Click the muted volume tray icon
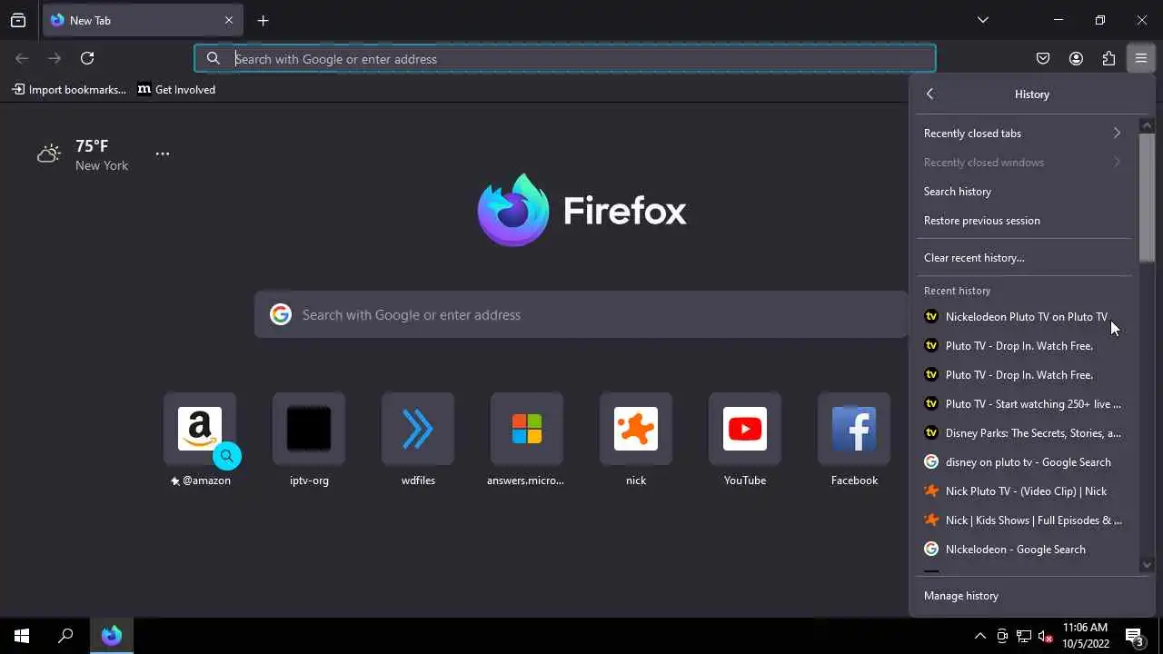 click(x=1046, y=636)
